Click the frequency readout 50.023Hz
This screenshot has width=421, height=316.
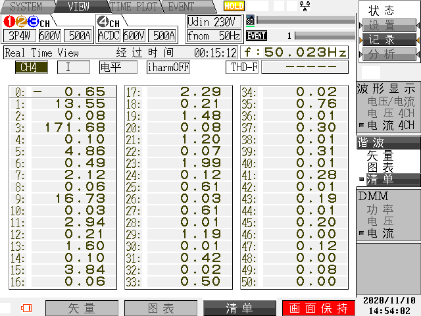(x=295, y=52)
